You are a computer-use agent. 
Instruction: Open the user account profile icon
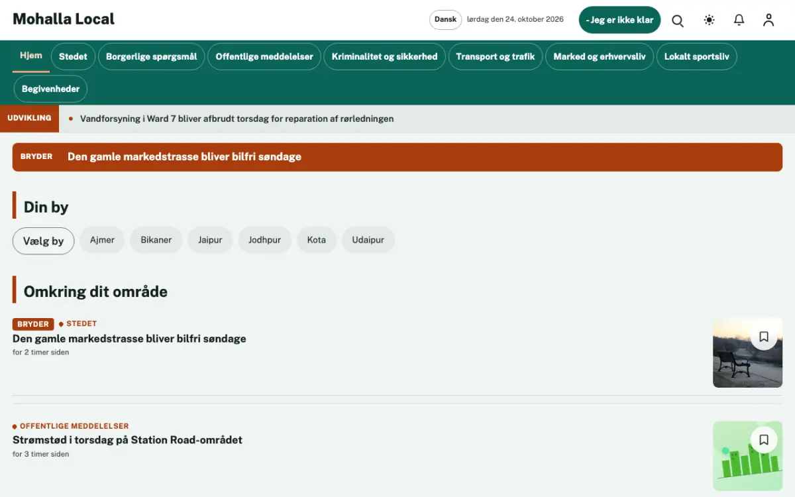click(x=768, y=20)
